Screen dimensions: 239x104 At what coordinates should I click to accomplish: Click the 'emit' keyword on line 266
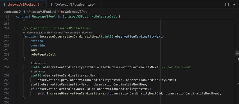click(x=41, y=93)
